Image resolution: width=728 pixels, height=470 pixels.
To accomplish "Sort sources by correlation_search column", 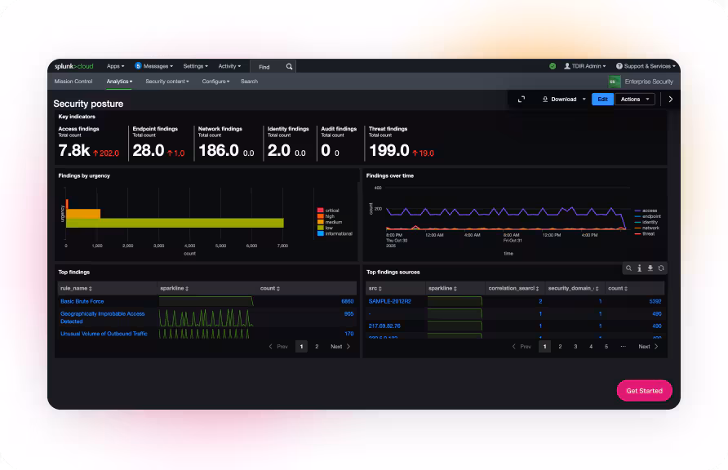I will [x=513, y=289].
